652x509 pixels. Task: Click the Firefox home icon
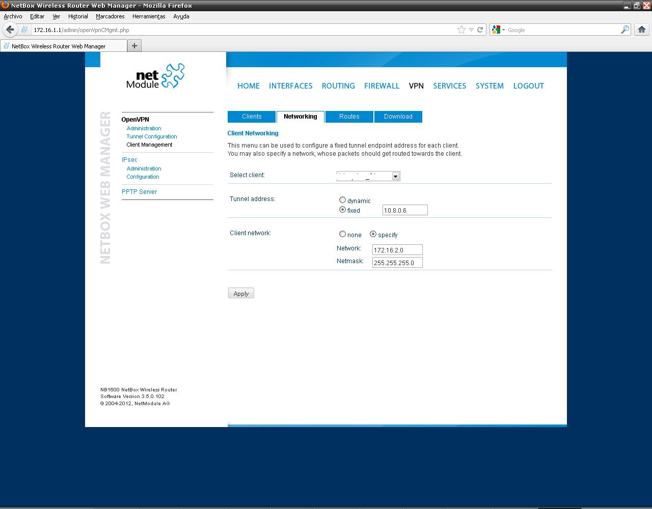642,30
